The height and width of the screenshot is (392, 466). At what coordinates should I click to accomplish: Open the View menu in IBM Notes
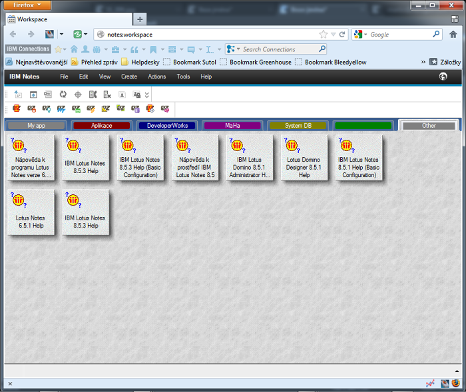tap(105, 77)
